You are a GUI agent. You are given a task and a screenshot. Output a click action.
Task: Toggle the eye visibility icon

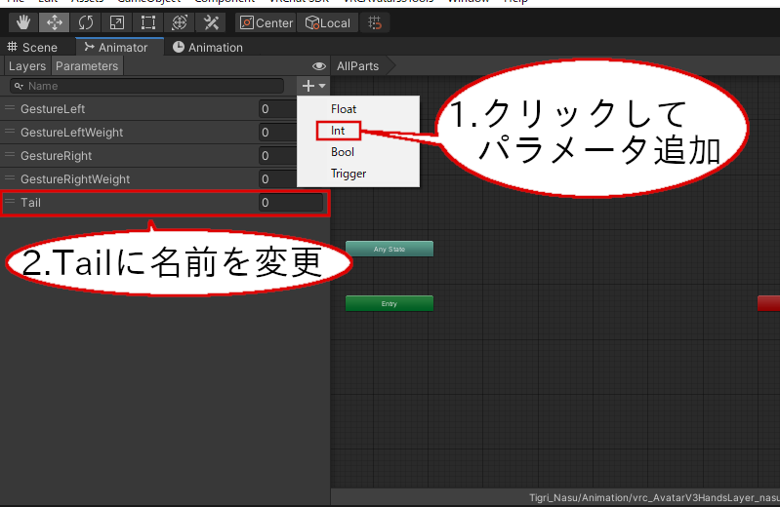[319, 66]
